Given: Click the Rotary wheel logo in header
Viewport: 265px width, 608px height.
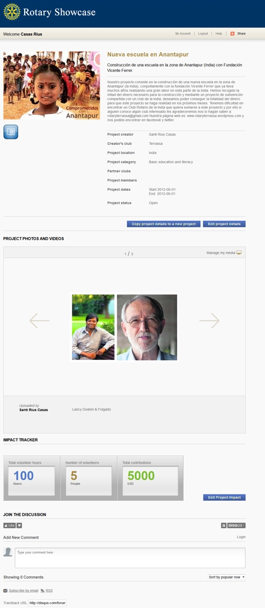Looking at the screenshot, I should (12, 12).
